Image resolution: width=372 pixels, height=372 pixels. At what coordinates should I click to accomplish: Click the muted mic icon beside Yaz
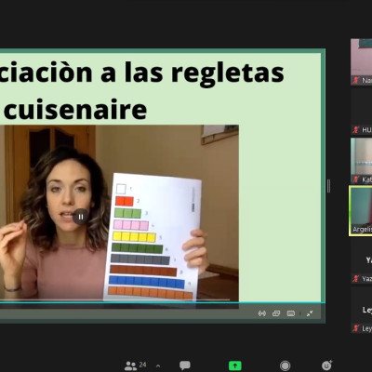tap(355, 279)
